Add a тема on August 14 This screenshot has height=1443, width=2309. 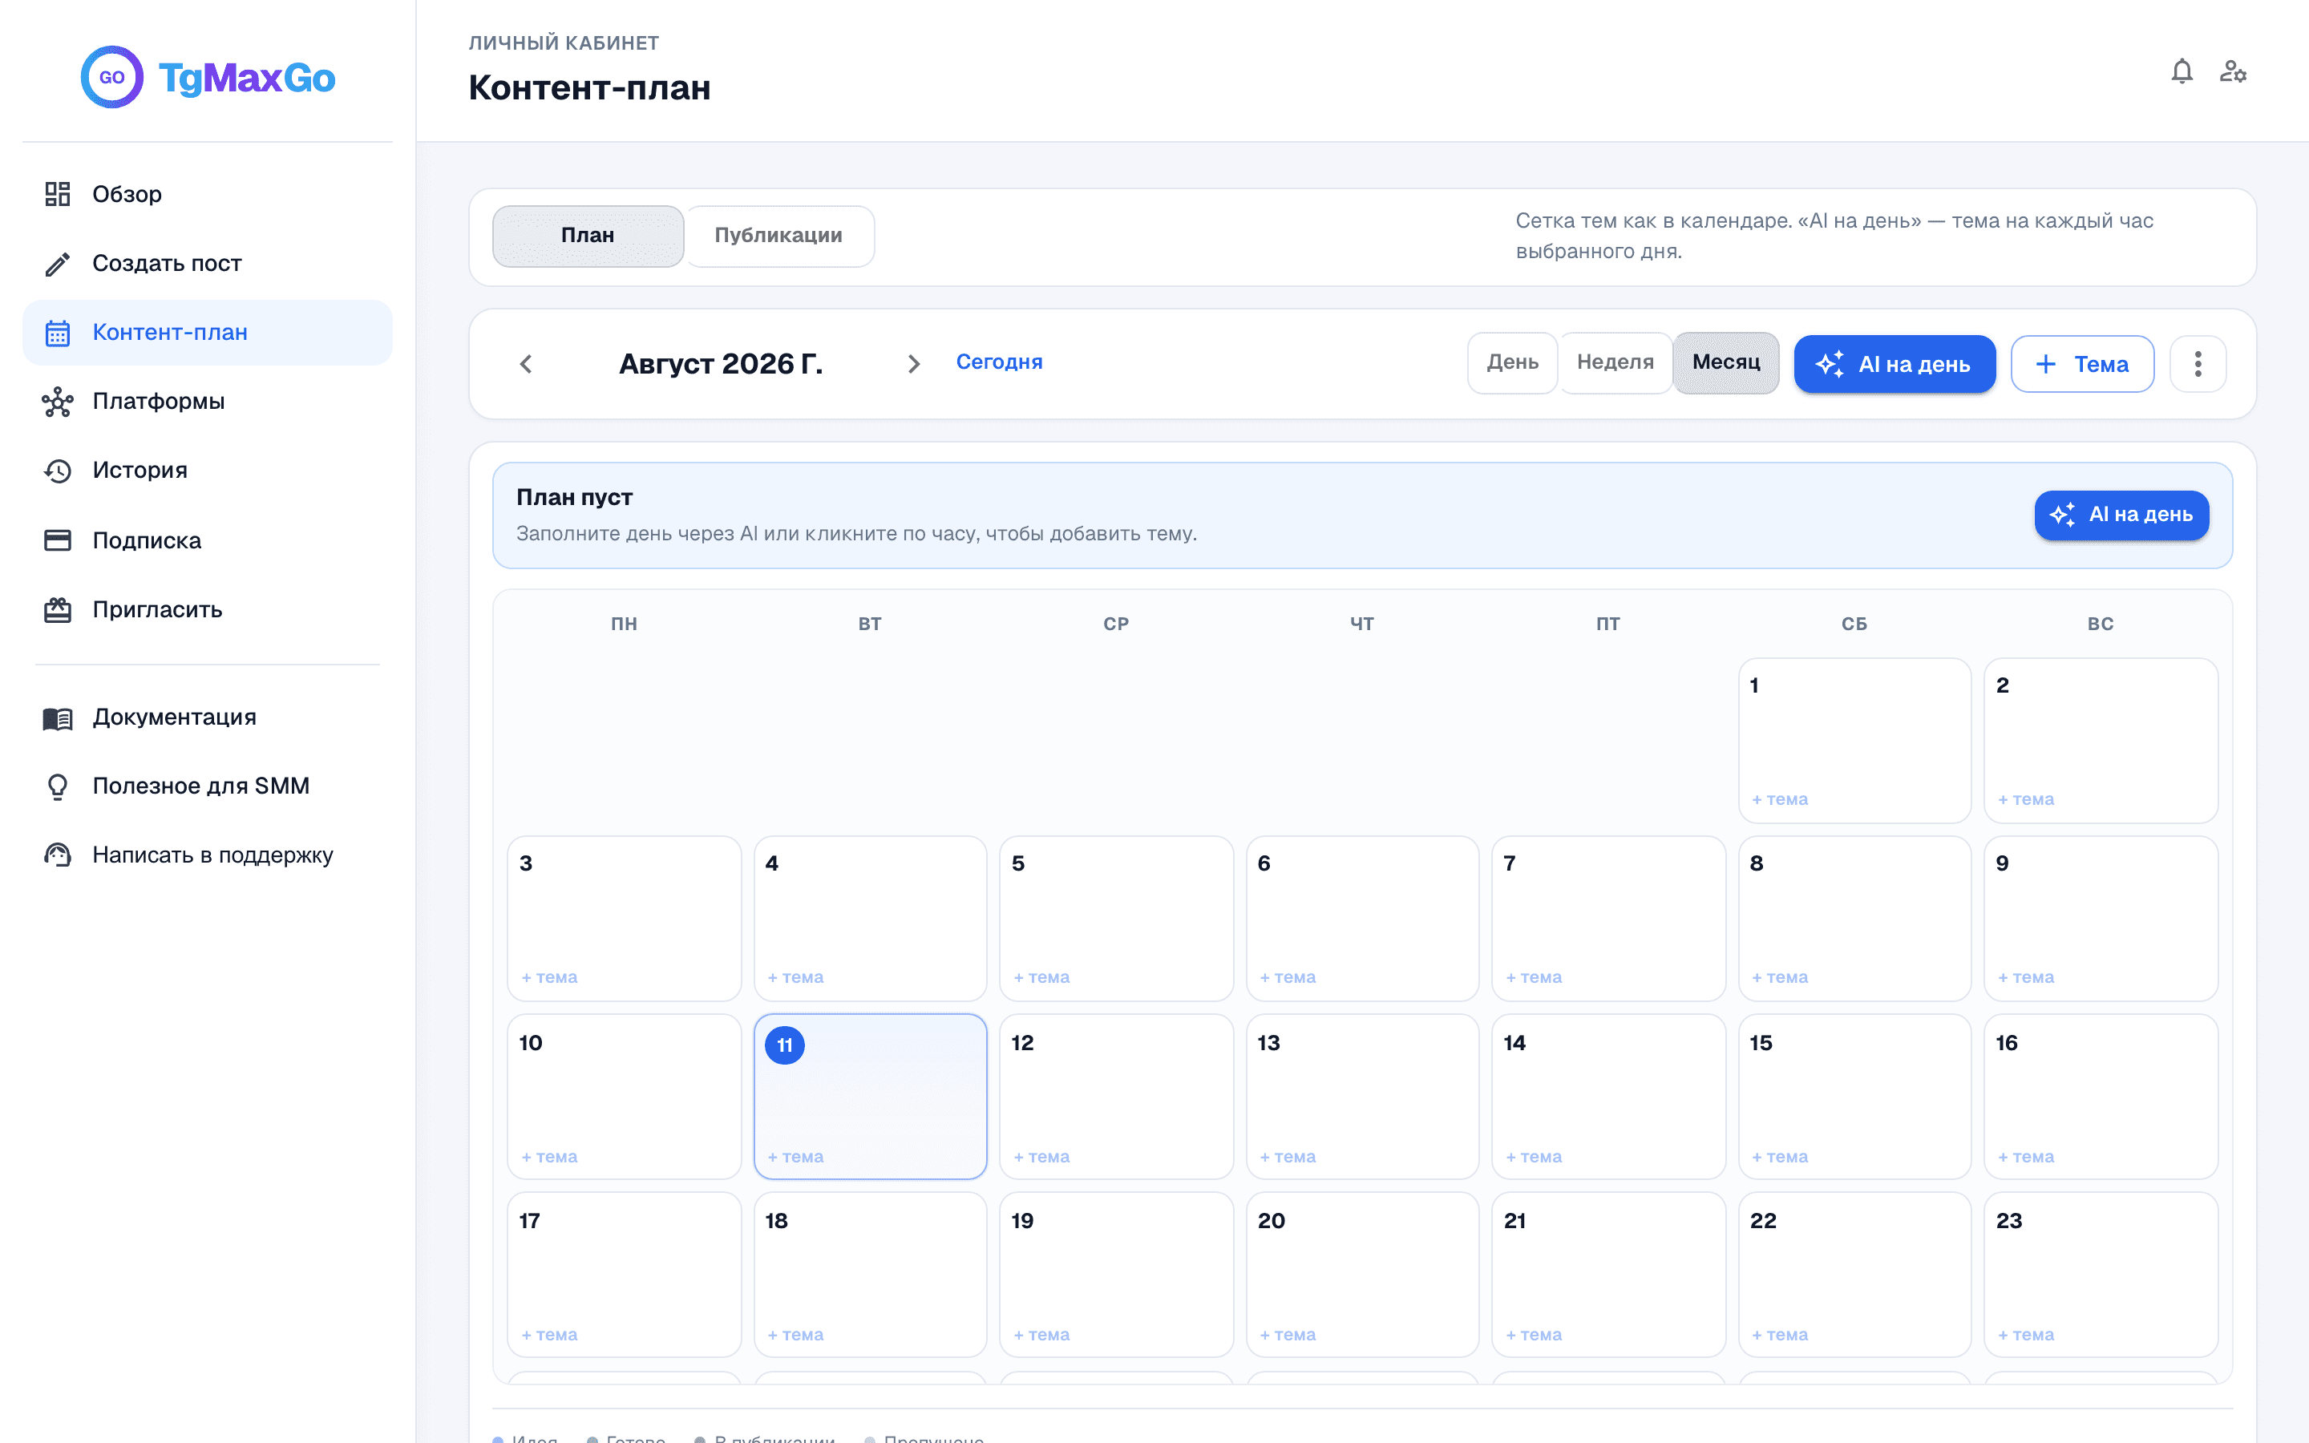1535,1157
